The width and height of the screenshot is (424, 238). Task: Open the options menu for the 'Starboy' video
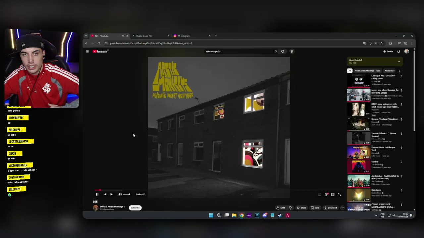tap(402, 162)
